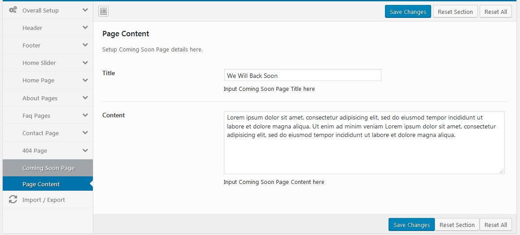This screenshot has width=520, height=235.
Task: Expand the Overall Setup chevron
Action: [85, 10]
